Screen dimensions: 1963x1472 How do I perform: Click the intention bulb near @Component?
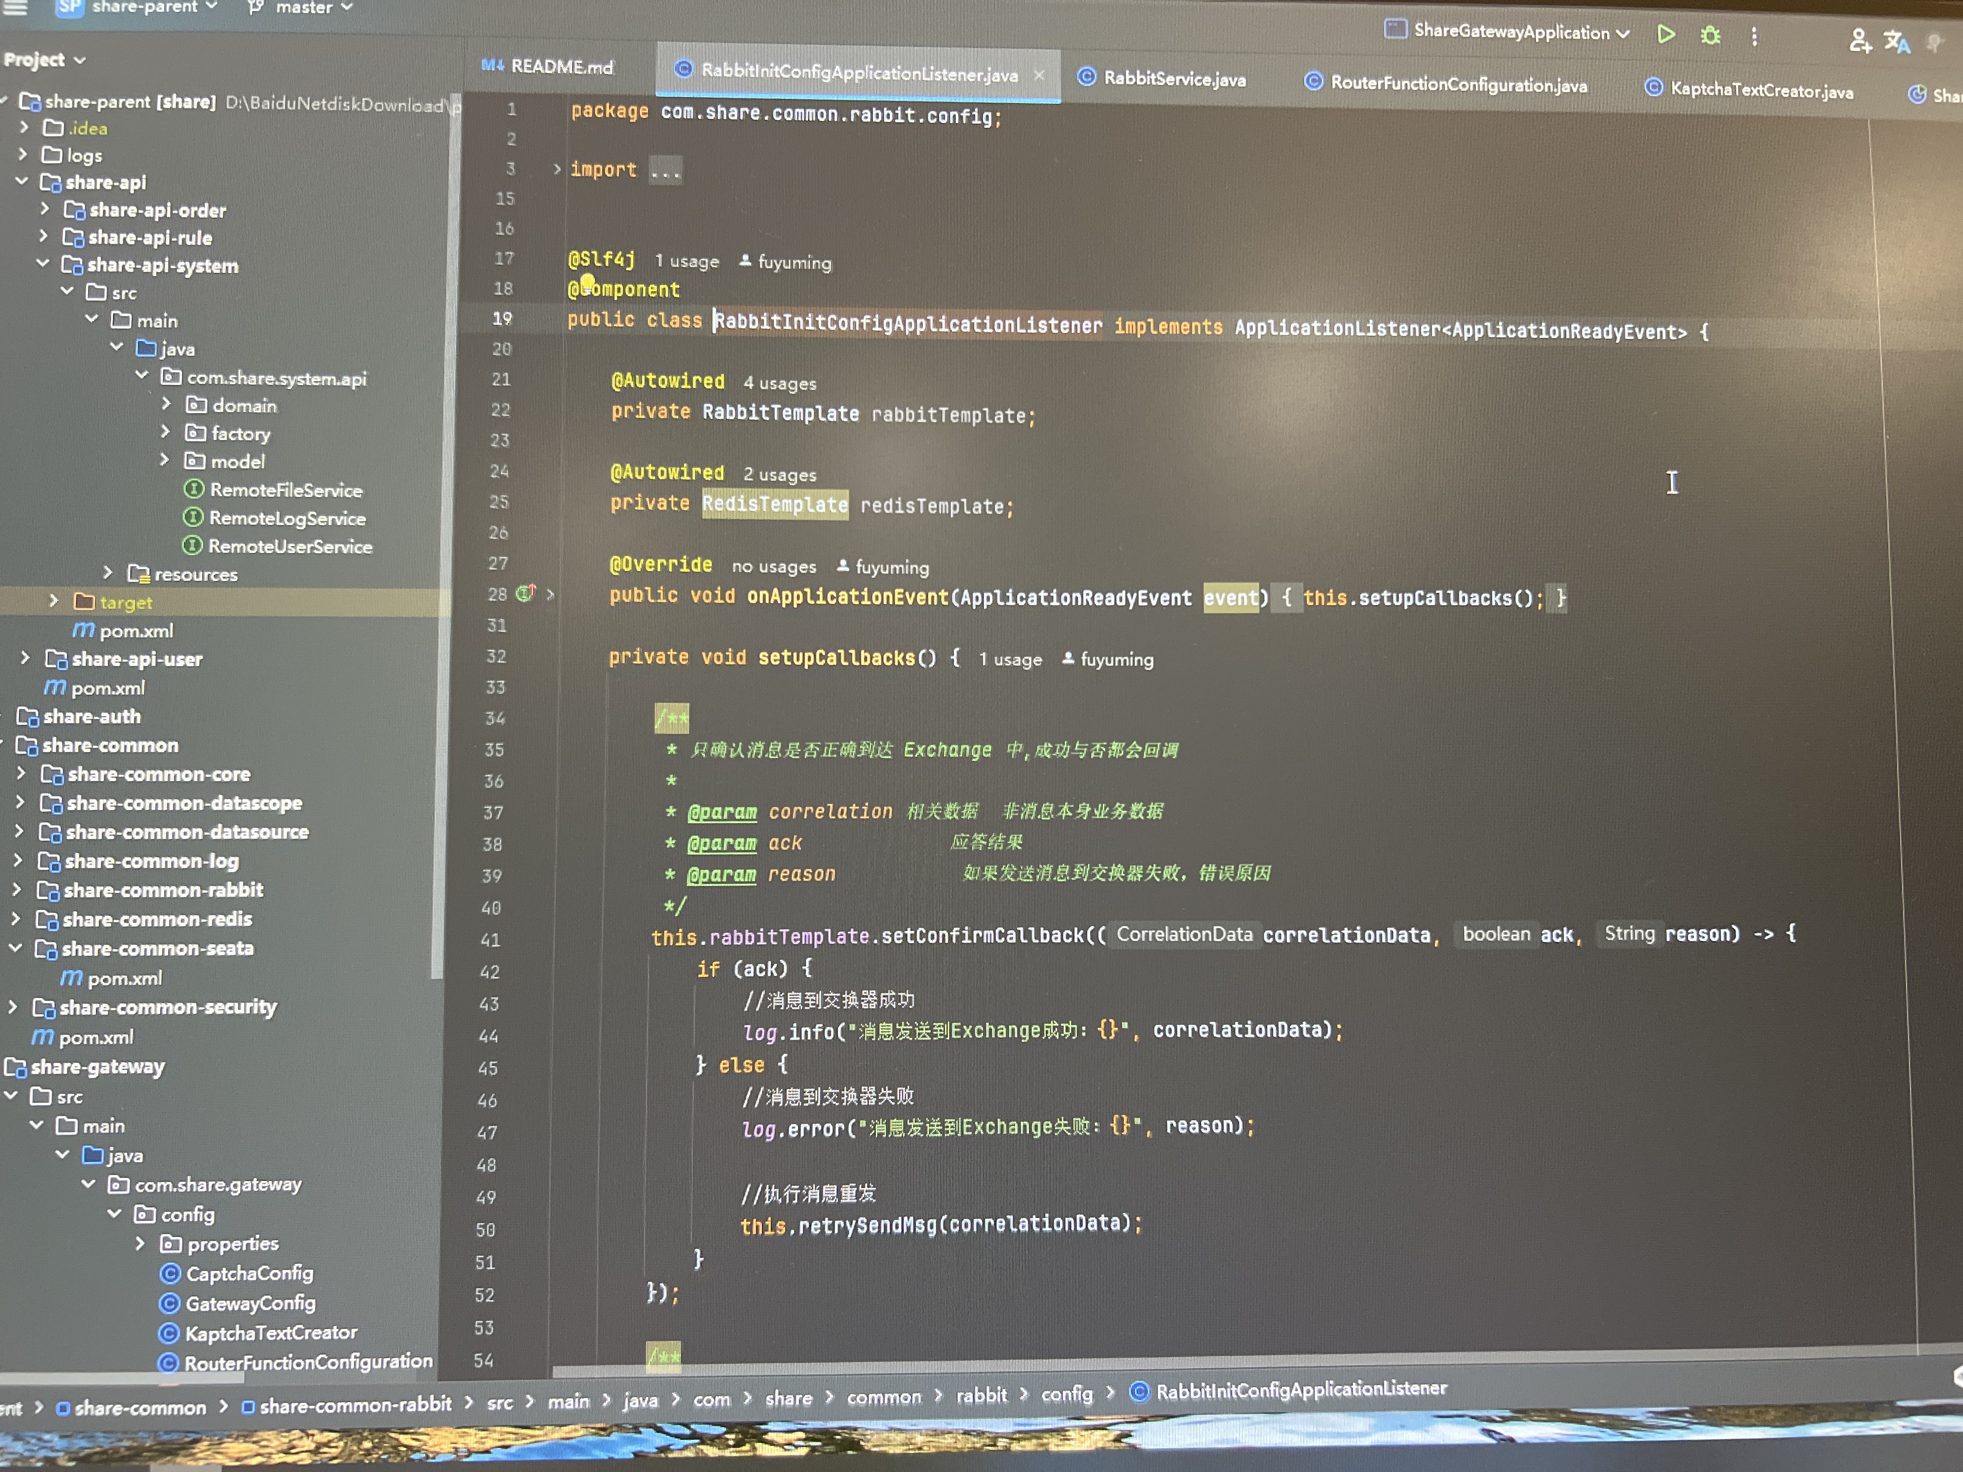587,283
